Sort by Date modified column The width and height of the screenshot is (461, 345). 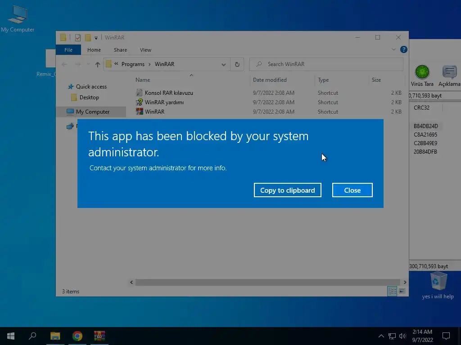[270, 80]
